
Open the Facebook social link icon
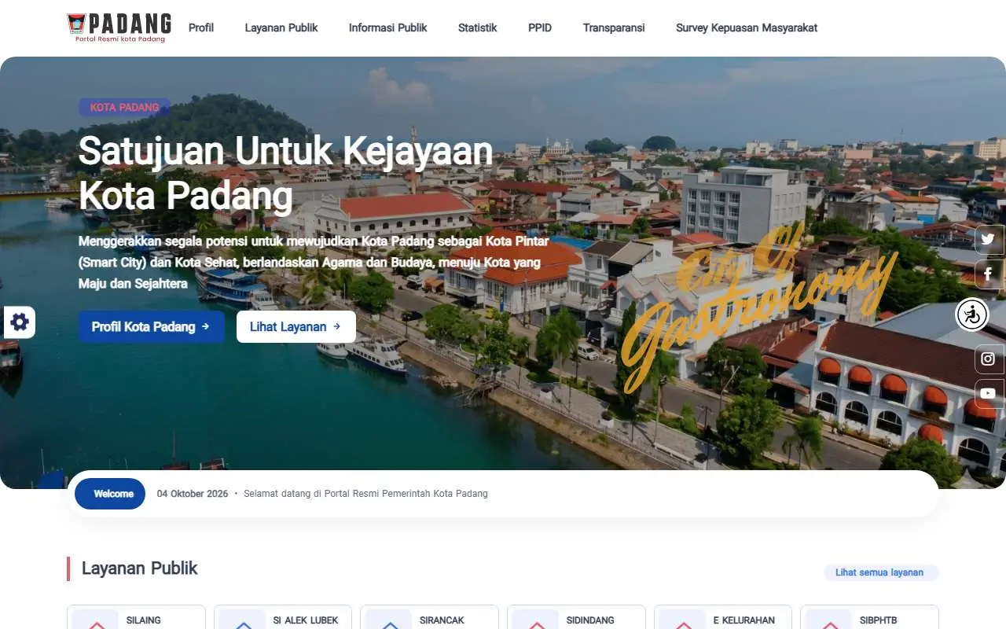coord(988,274)
